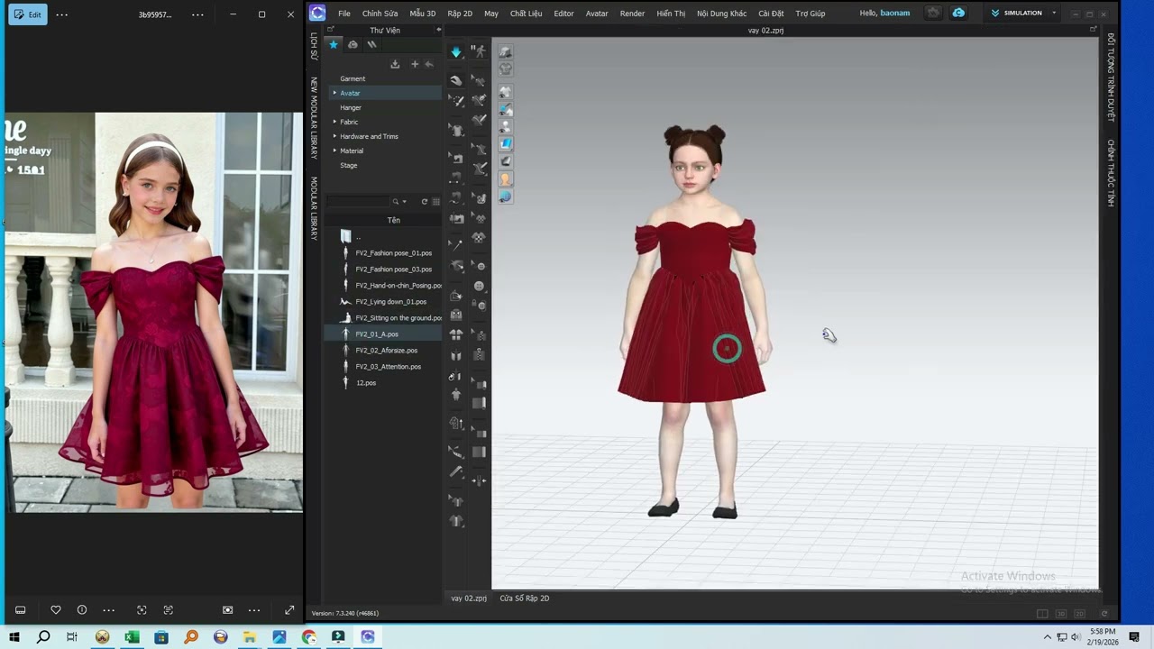Click the heart favorite icon in Photos

pyautogui.click(x=56, y=610)
